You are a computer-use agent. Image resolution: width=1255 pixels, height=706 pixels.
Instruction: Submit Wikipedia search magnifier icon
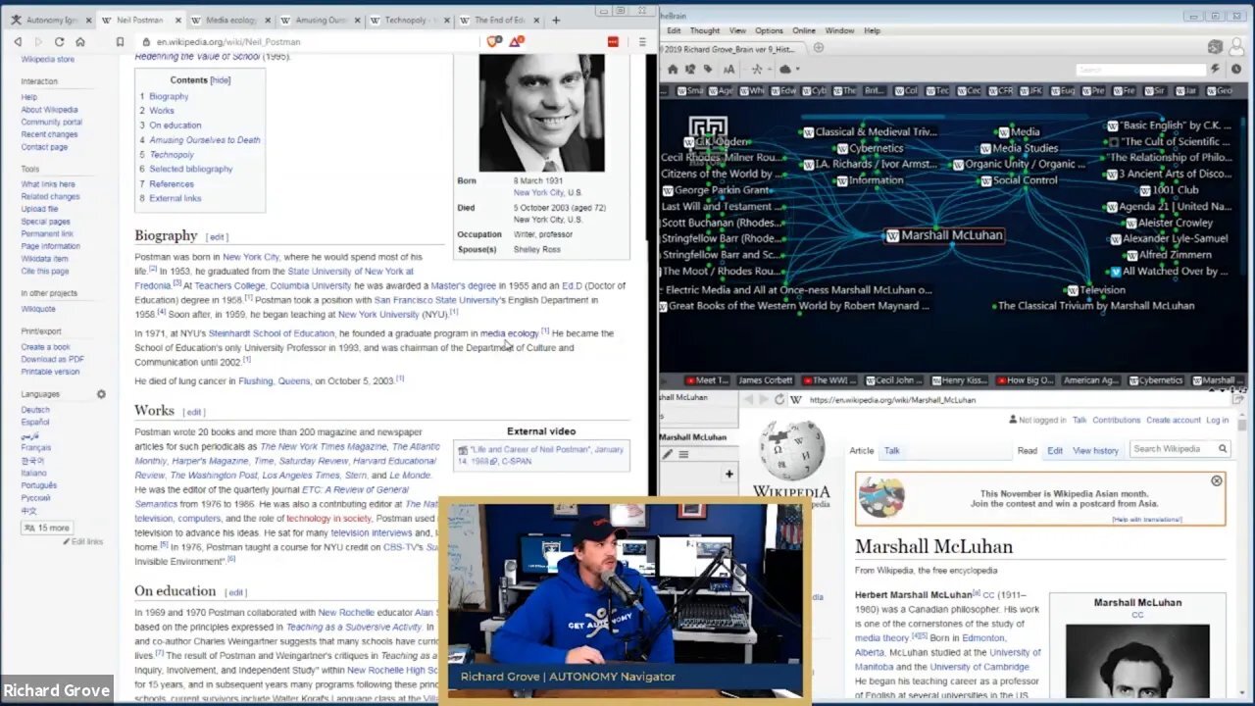[x=1223, y=449]
